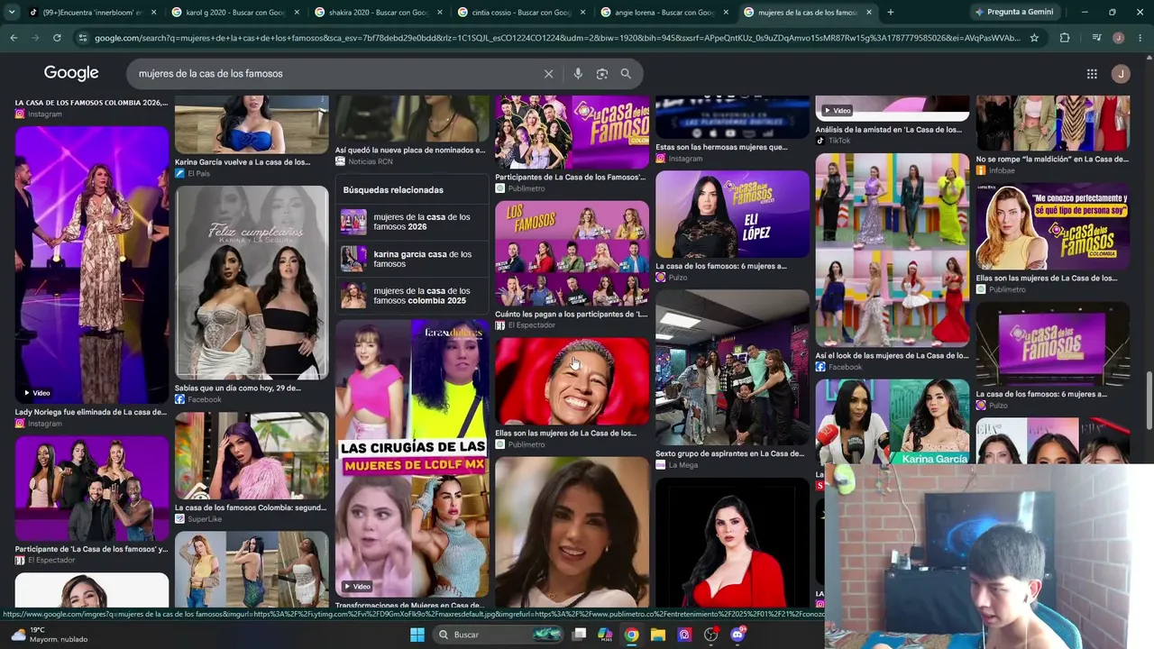
Task: Open Task View from the taskbar
Action: [580, 635]
